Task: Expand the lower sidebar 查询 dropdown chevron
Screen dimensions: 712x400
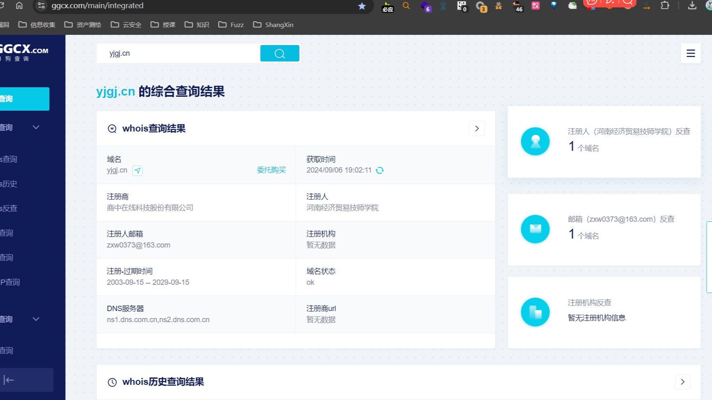Action: tap(36, 319)
